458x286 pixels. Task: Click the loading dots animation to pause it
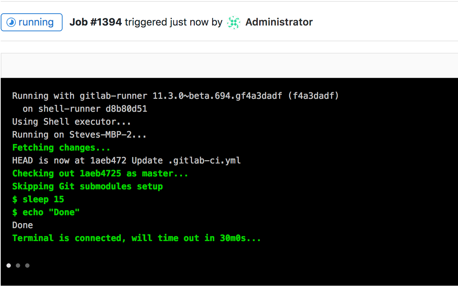coord(18,265)
